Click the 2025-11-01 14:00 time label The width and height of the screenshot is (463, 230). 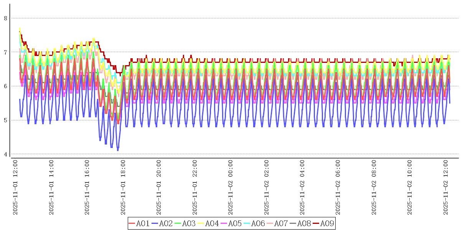tap(52, 188)
